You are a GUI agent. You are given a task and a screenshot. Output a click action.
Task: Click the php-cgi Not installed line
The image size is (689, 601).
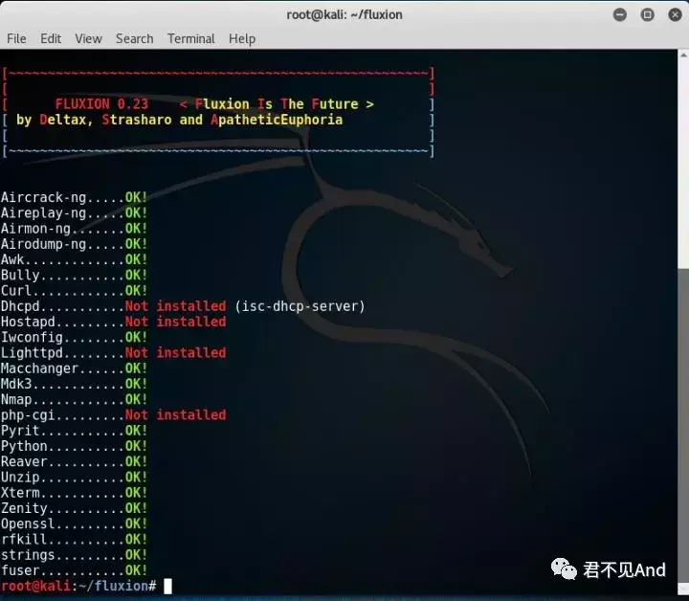point(113,415)
